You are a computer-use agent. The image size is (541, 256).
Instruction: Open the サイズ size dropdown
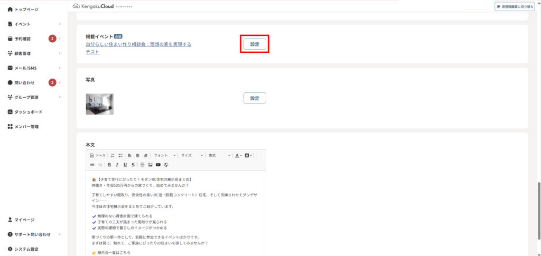click(x=192, y=156)
